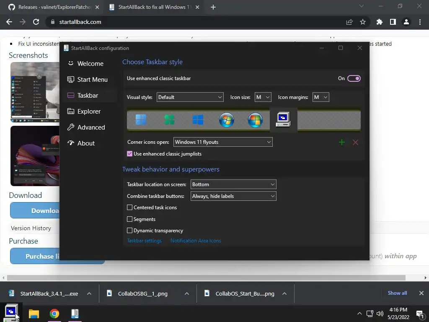Open the volume tray icon

pos(380,314)
